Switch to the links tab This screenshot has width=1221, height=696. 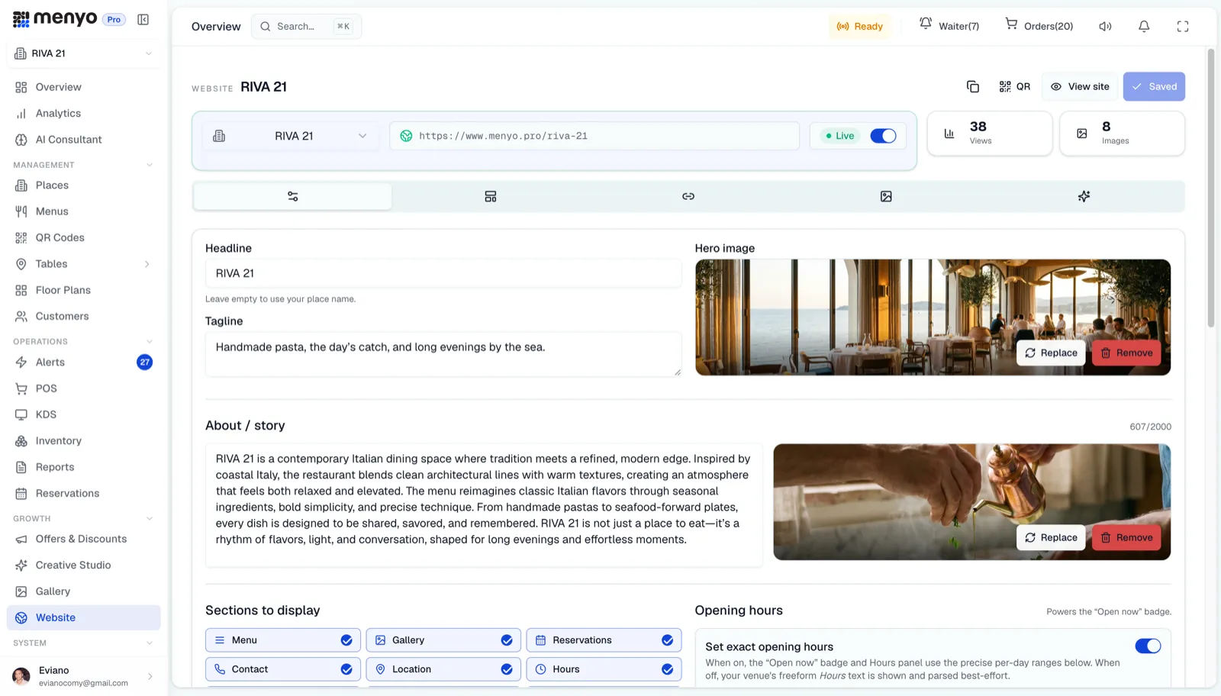(x=688, y=197)
